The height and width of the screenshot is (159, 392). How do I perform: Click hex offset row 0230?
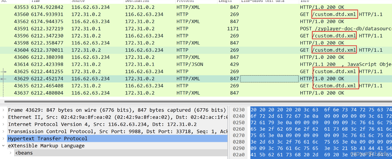(239, 110)
